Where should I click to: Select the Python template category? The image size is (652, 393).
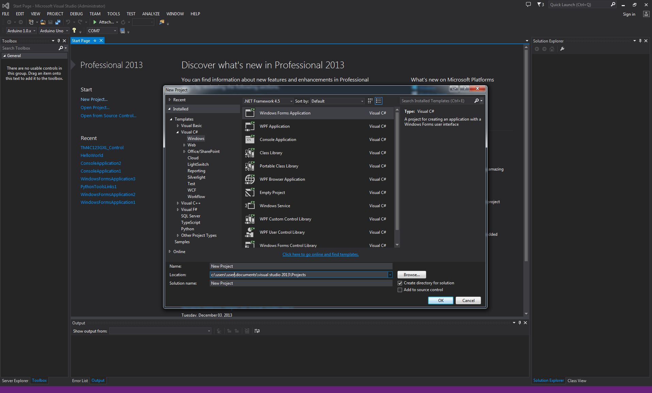click(188, 229)
